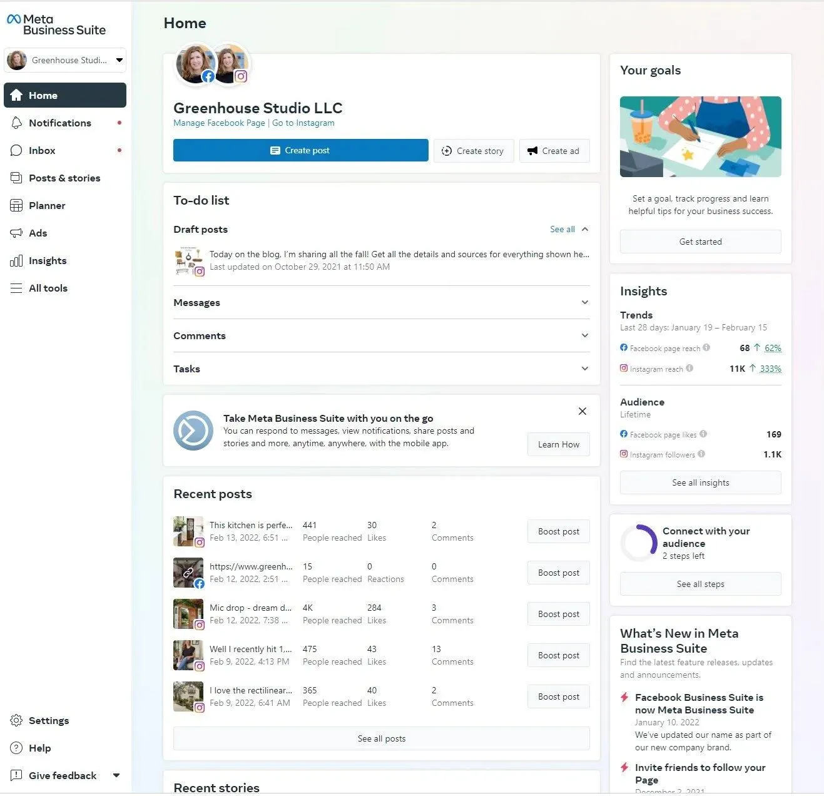The image size is (824, 796).
Task: Click the 333% Instagram reach change
Action: [770, 369]
